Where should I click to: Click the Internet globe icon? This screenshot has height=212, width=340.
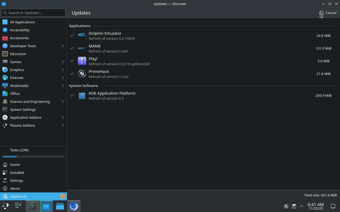click(5, 78)
